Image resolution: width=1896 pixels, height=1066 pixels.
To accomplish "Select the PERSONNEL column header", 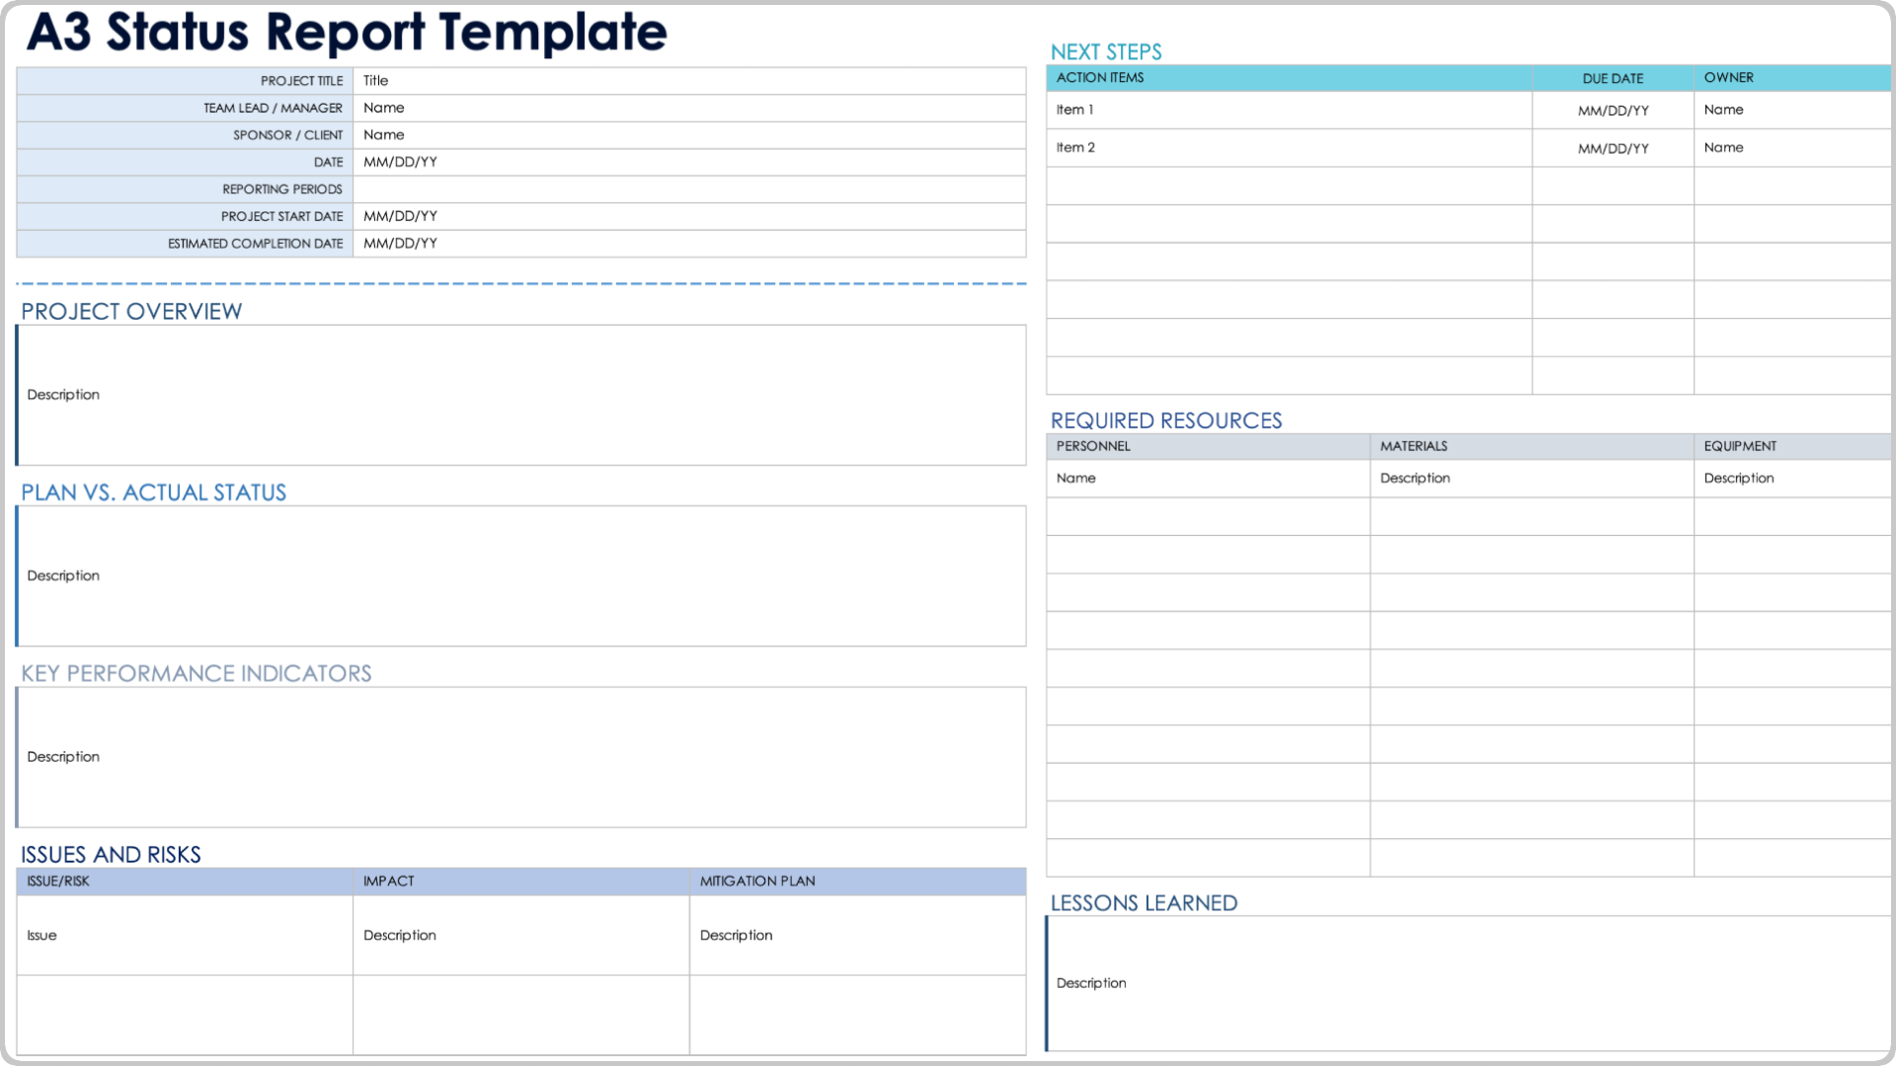I will coord(1209,446).
